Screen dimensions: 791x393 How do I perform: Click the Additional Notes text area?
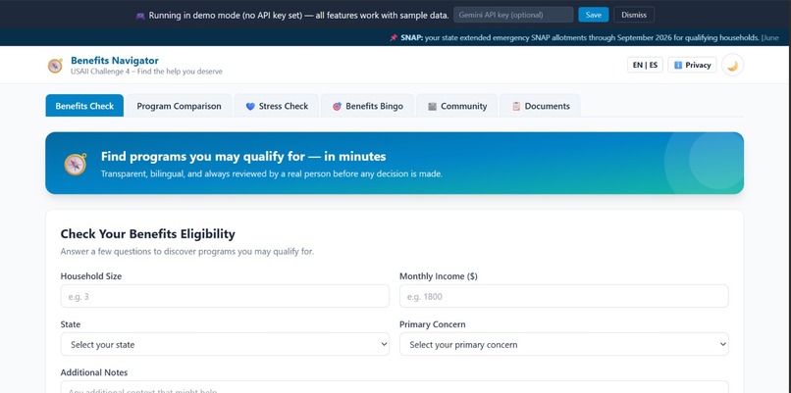pyautogui.click(x=395, y=387)
